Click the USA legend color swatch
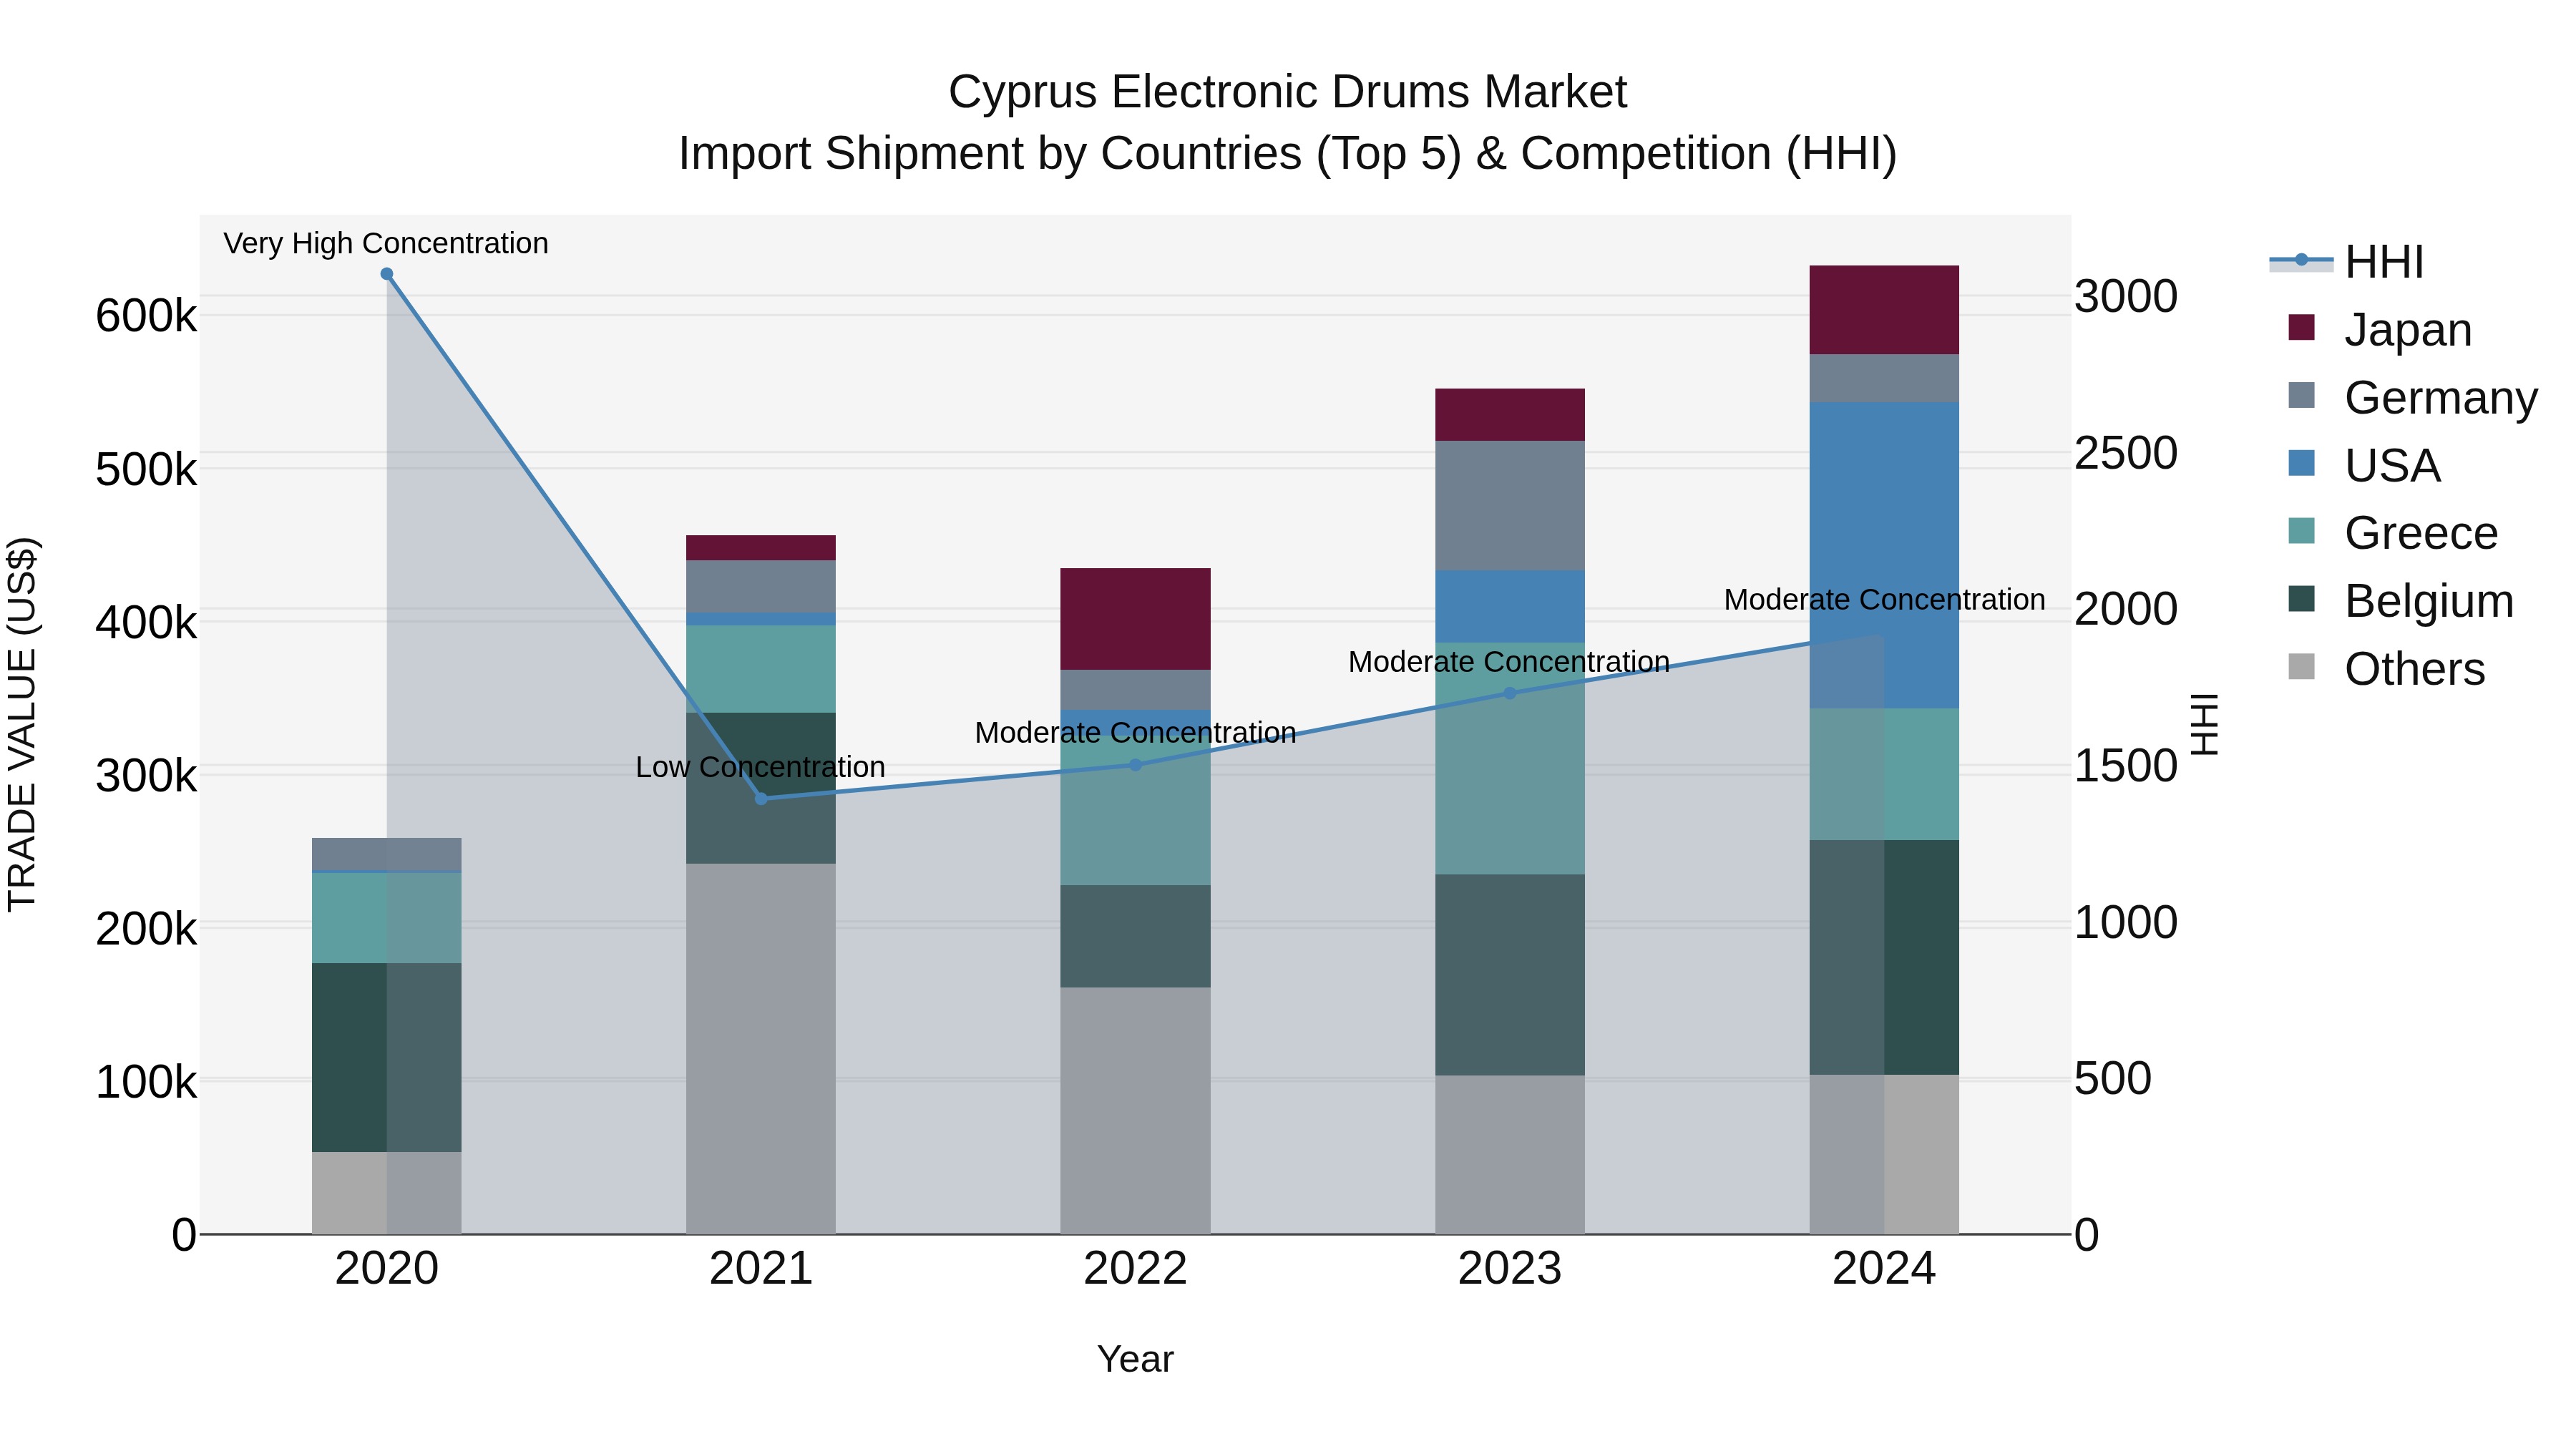This screenshot has width=2576, height=1449. [2301, 464]
